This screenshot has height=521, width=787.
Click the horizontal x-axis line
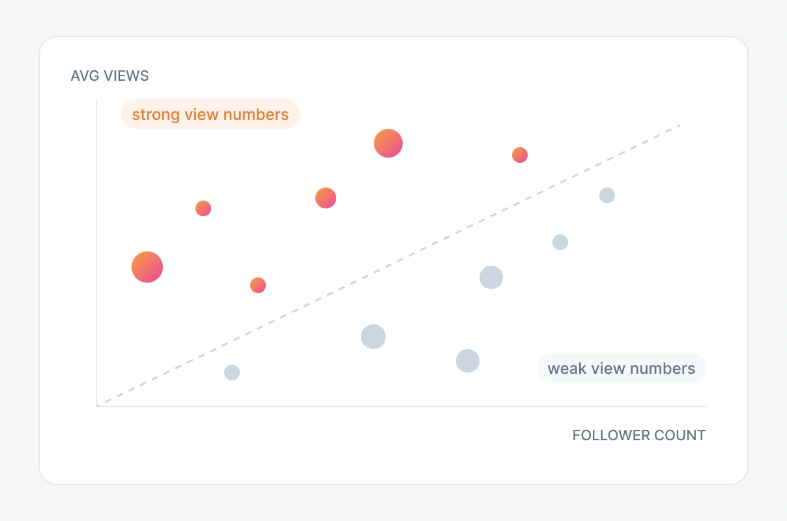point(401,406)
